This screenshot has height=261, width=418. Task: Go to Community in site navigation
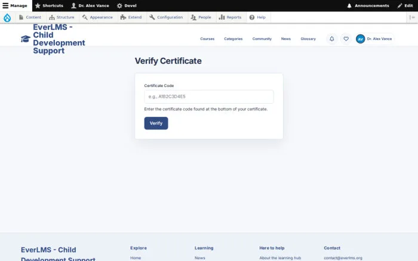coord(262,39)
